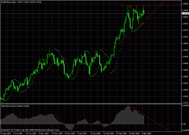
Task: Click price axis label 1.5515
Action: tap(185, 24)
